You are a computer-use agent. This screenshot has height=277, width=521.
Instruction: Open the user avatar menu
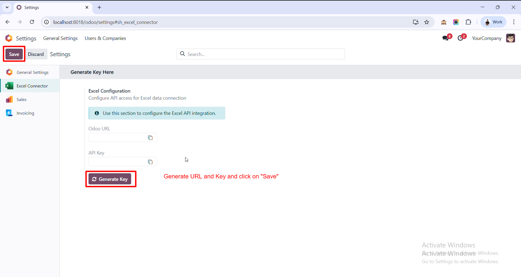510,38
